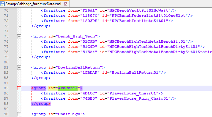Click the PlayerHouse_Chair01 id value
This screenshot has width=212, height=117.
[133, 93]
